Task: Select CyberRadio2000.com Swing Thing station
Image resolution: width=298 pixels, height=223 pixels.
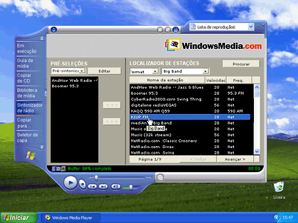Action: coord(190,99)
